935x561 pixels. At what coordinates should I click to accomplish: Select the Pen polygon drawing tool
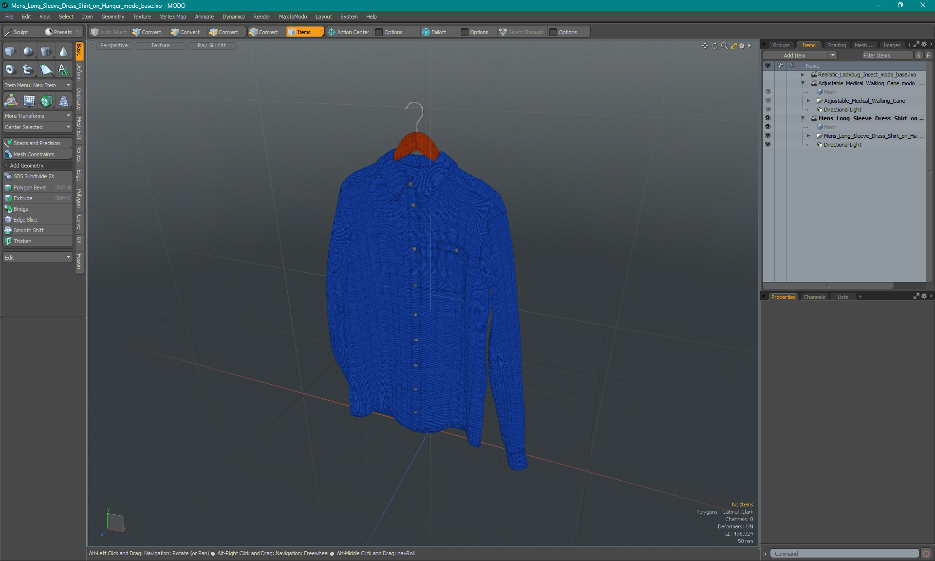[46, 70]
